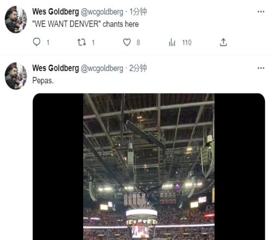View analytics icon showing 110 views
The height and width of the screenshot is (240, 272).
click(x=172, y=43)
